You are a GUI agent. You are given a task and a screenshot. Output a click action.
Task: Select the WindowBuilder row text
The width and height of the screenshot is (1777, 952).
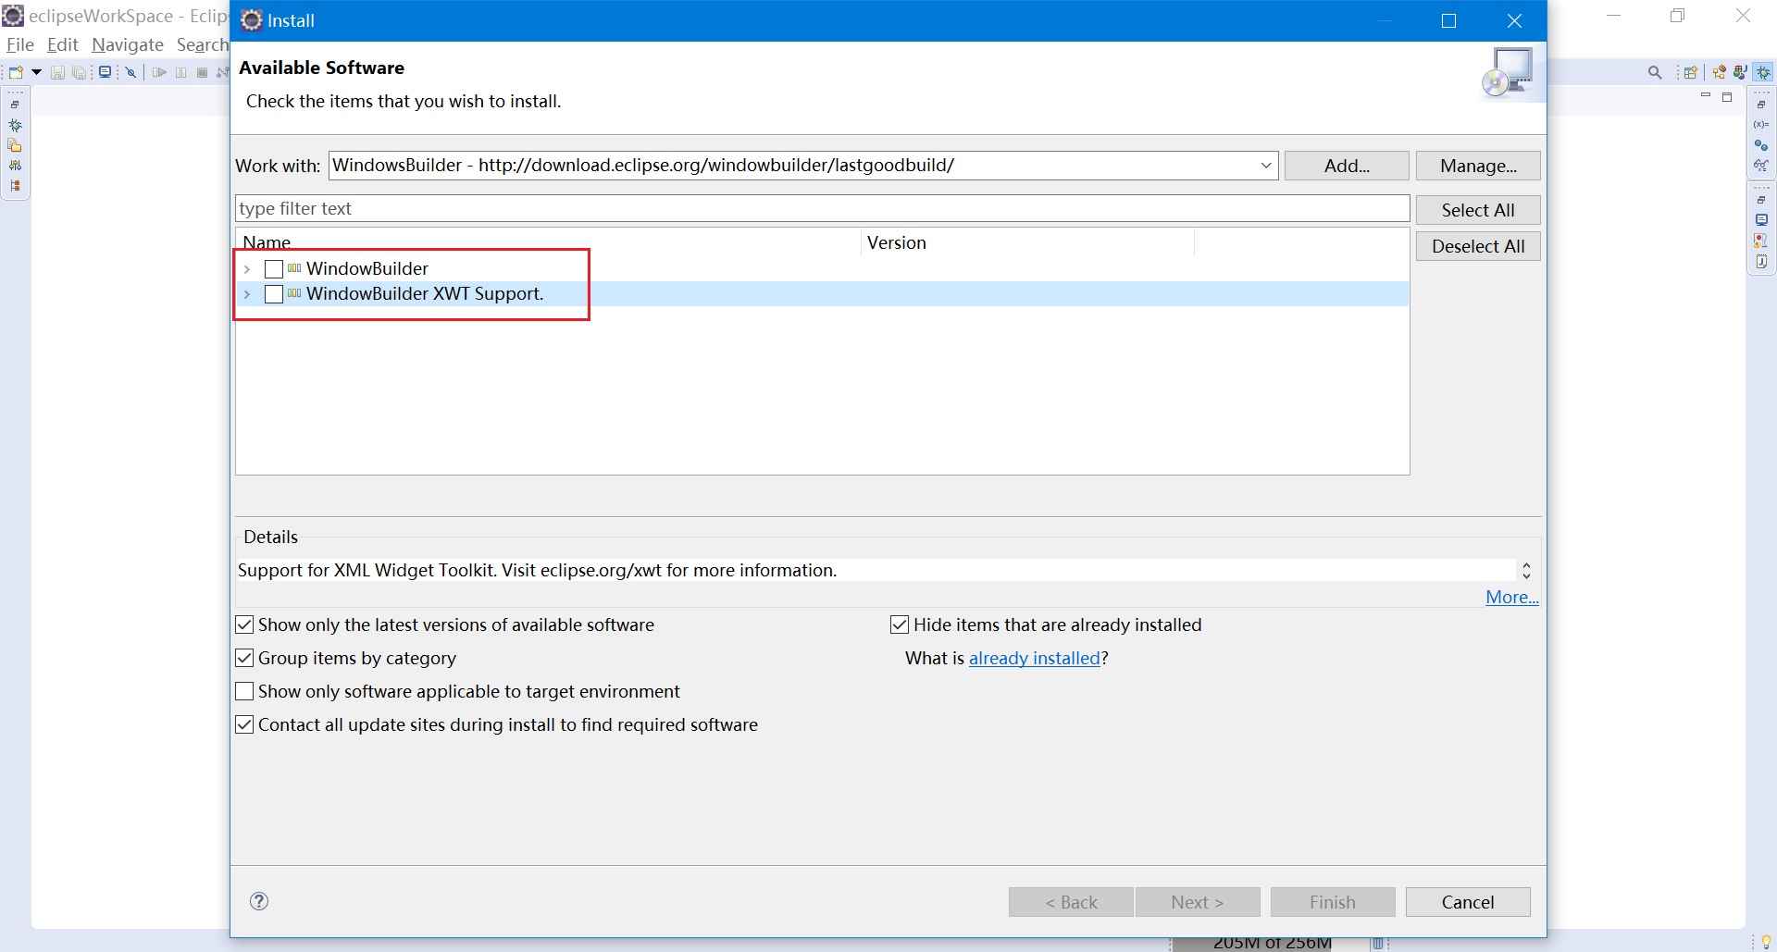point(367,269)
